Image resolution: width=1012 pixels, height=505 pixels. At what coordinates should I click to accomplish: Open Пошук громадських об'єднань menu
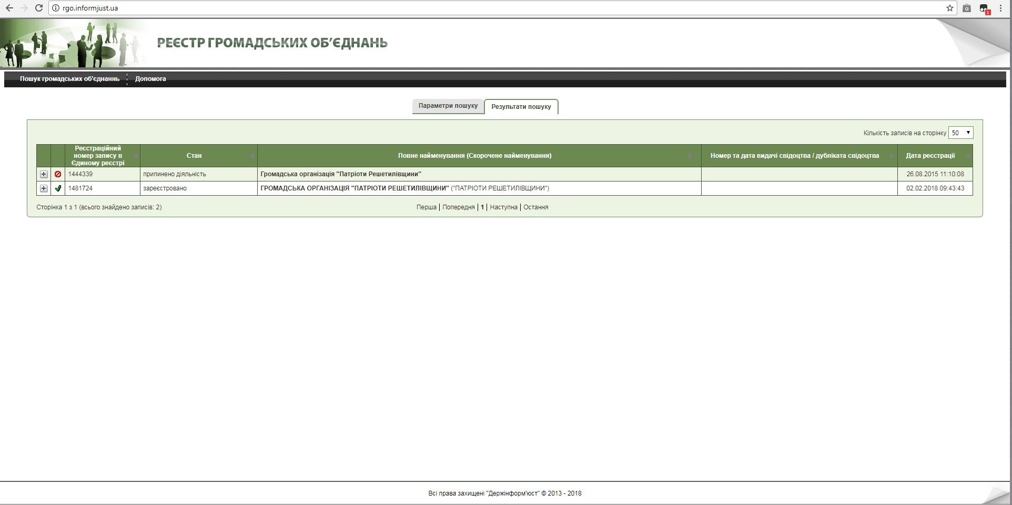[x=69, y=79]
